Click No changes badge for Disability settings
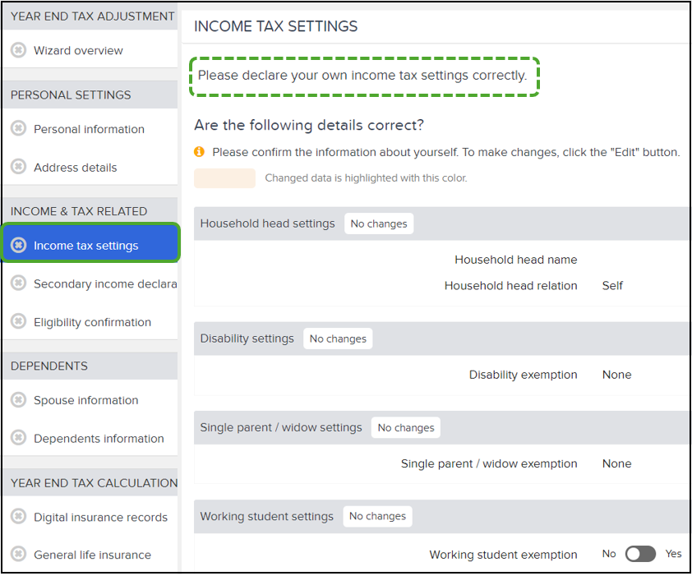This screenshot has height=576, width=692. (x=338, y=339)
